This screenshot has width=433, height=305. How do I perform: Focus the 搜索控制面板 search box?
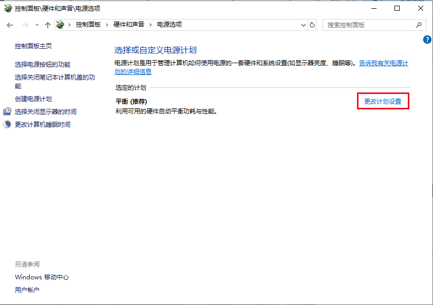(374, 25)
